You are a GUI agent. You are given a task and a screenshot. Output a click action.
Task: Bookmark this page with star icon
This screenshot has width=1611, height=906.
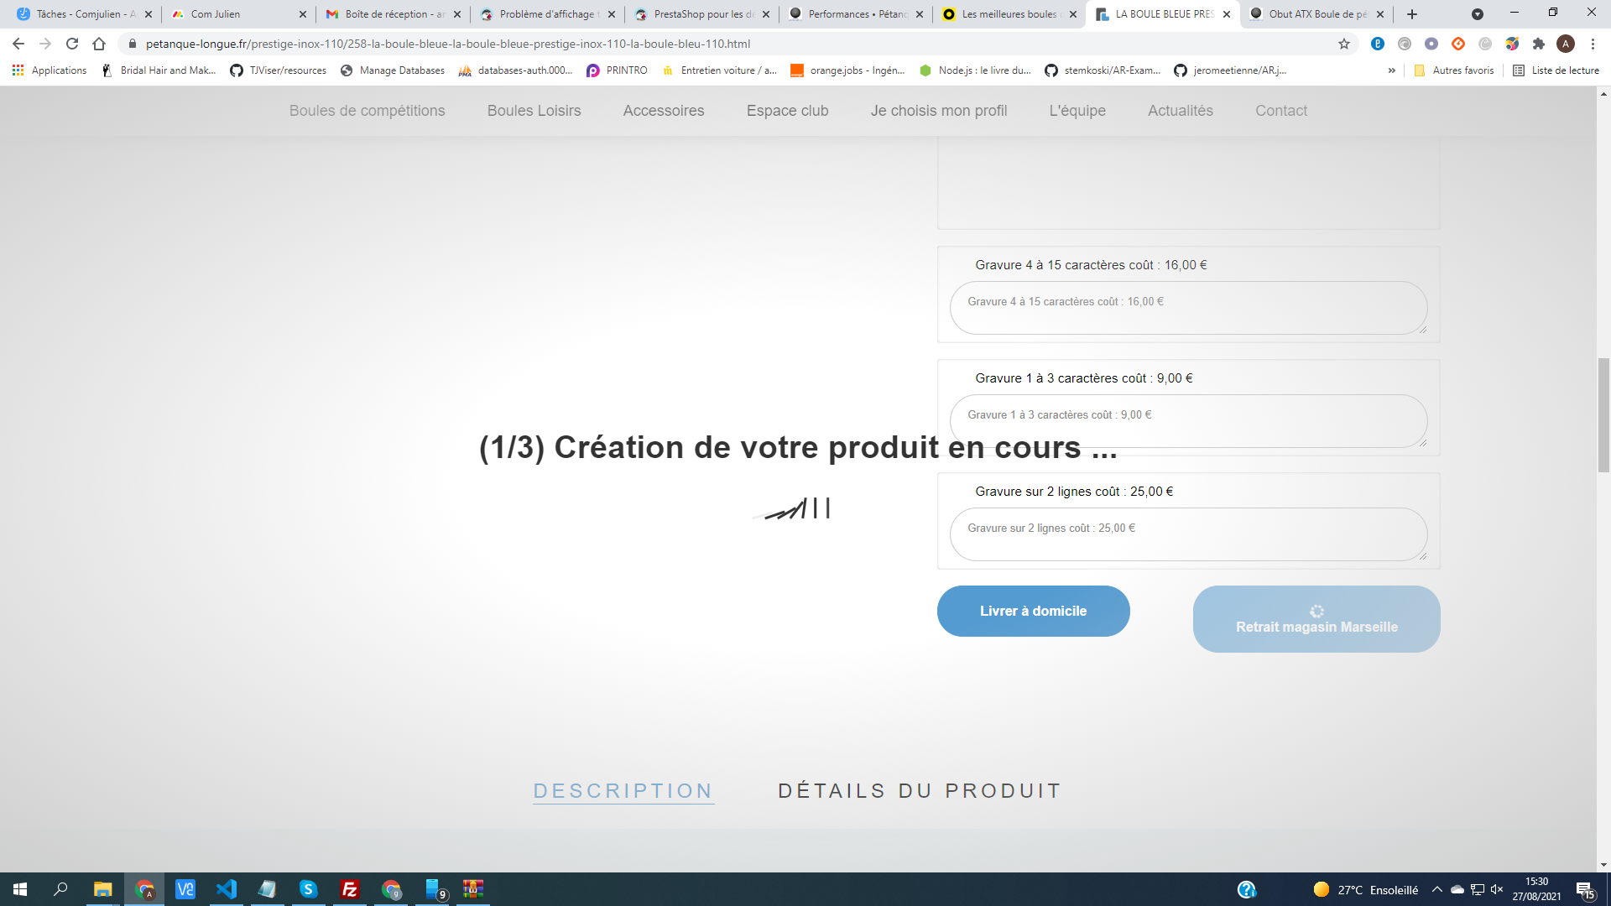1344,44
